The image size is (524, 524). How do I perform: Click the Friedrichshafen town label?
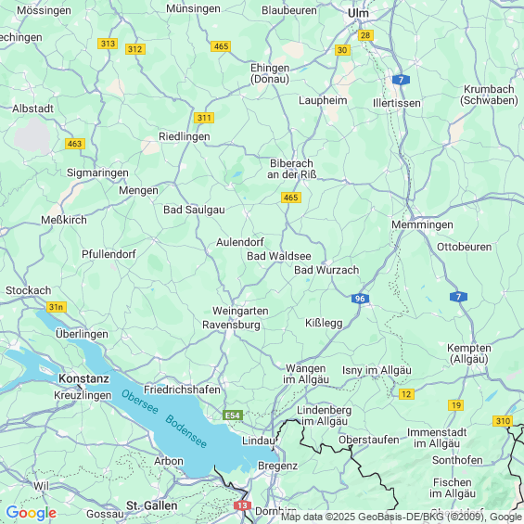182,390
